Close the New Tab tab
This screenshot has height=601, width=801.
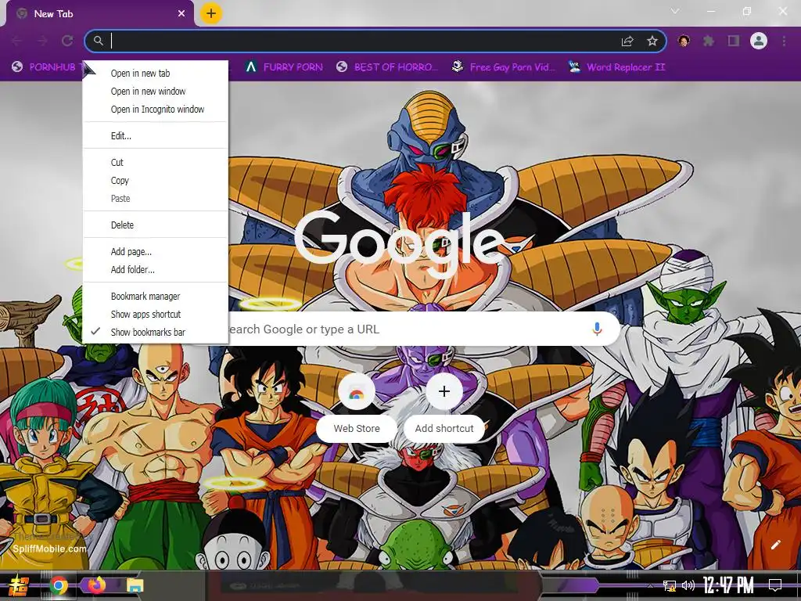[181, 14]
